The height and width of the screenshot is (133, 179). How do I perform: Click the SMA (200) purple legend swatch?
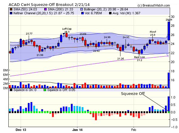click(45, 9)
